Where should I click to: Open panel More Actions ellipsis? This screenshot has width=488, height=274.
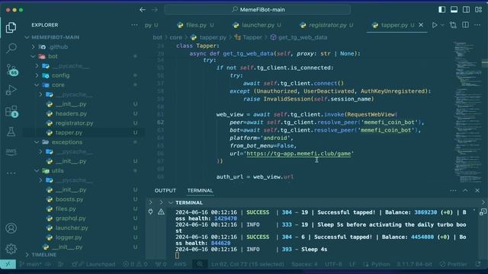[x=453, y=190]
